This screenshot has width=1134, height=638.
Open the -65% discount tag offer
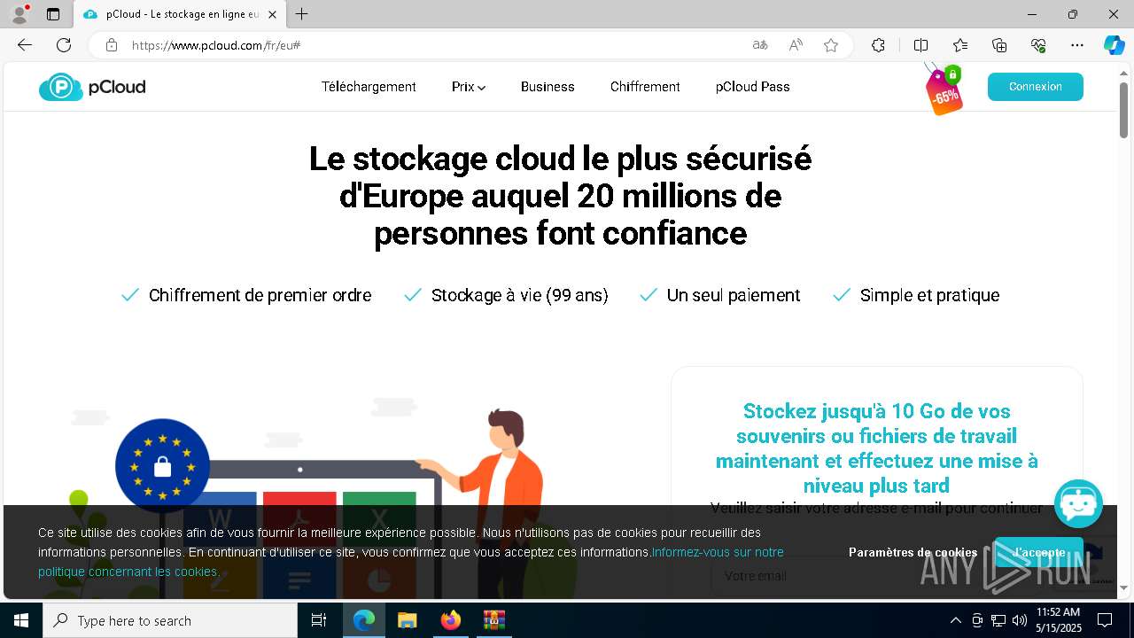coord(944,89)
